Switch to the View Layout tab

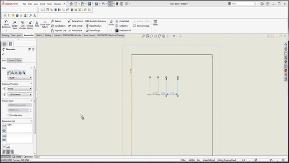click(16, 35)
